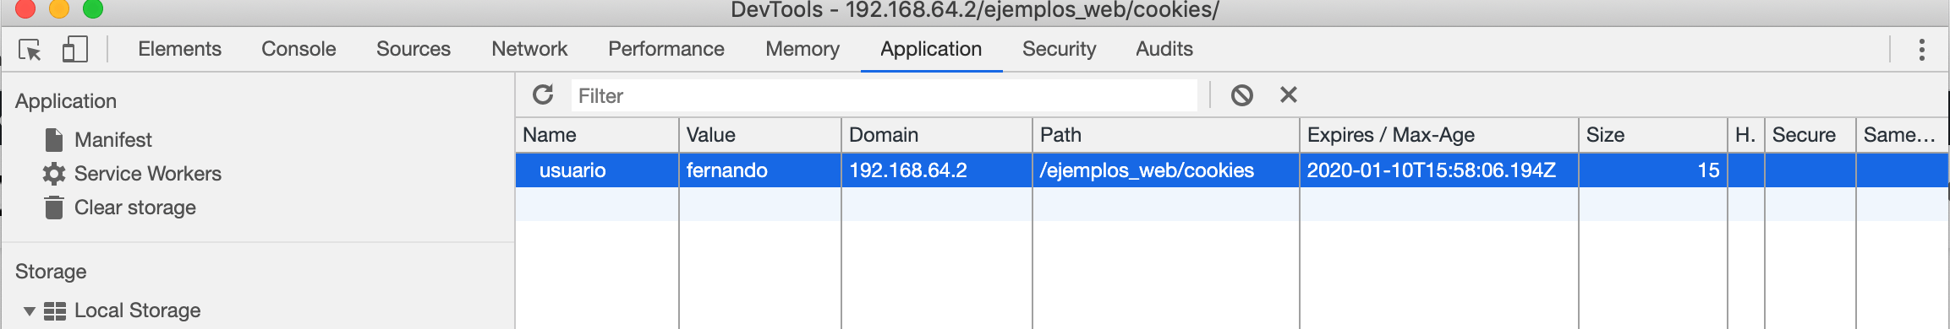Close the DevTools window with red button
The image size is (1950, 329).
click(25, 8)
